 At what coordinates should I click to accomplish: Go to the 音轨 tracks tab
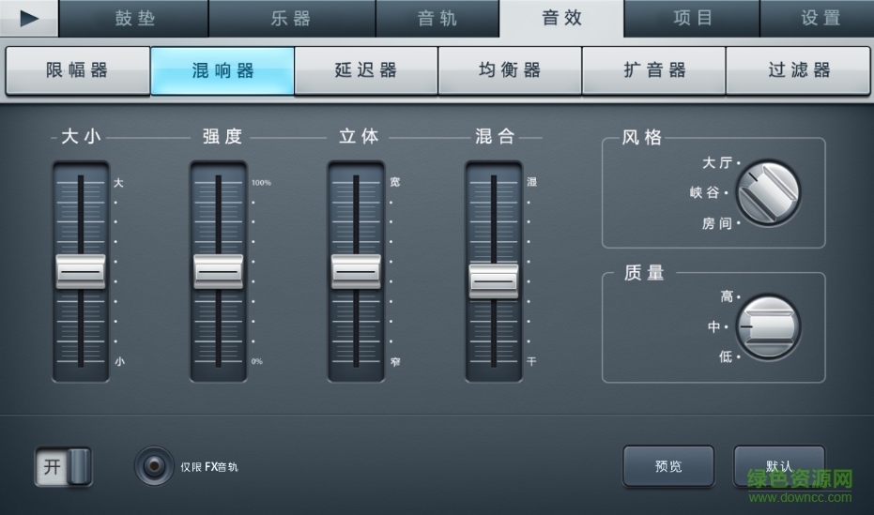[437, 19]
